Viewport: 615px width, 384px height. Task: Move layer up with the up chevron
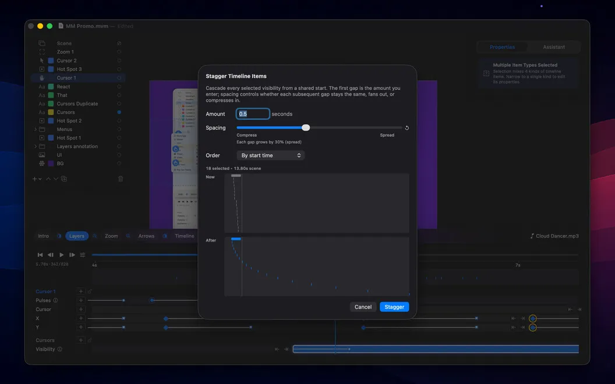(48, 179)
